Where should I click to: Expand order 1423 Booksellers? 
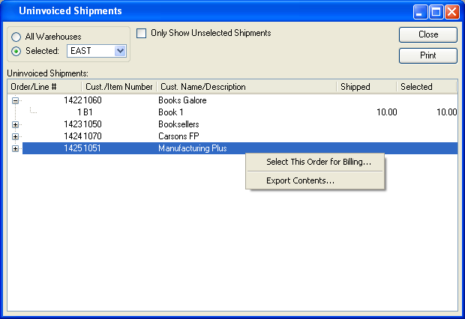16,125
